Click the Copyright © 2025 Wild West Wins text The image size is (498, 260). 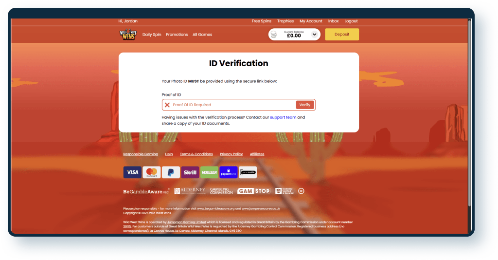[x=147, y=213]
